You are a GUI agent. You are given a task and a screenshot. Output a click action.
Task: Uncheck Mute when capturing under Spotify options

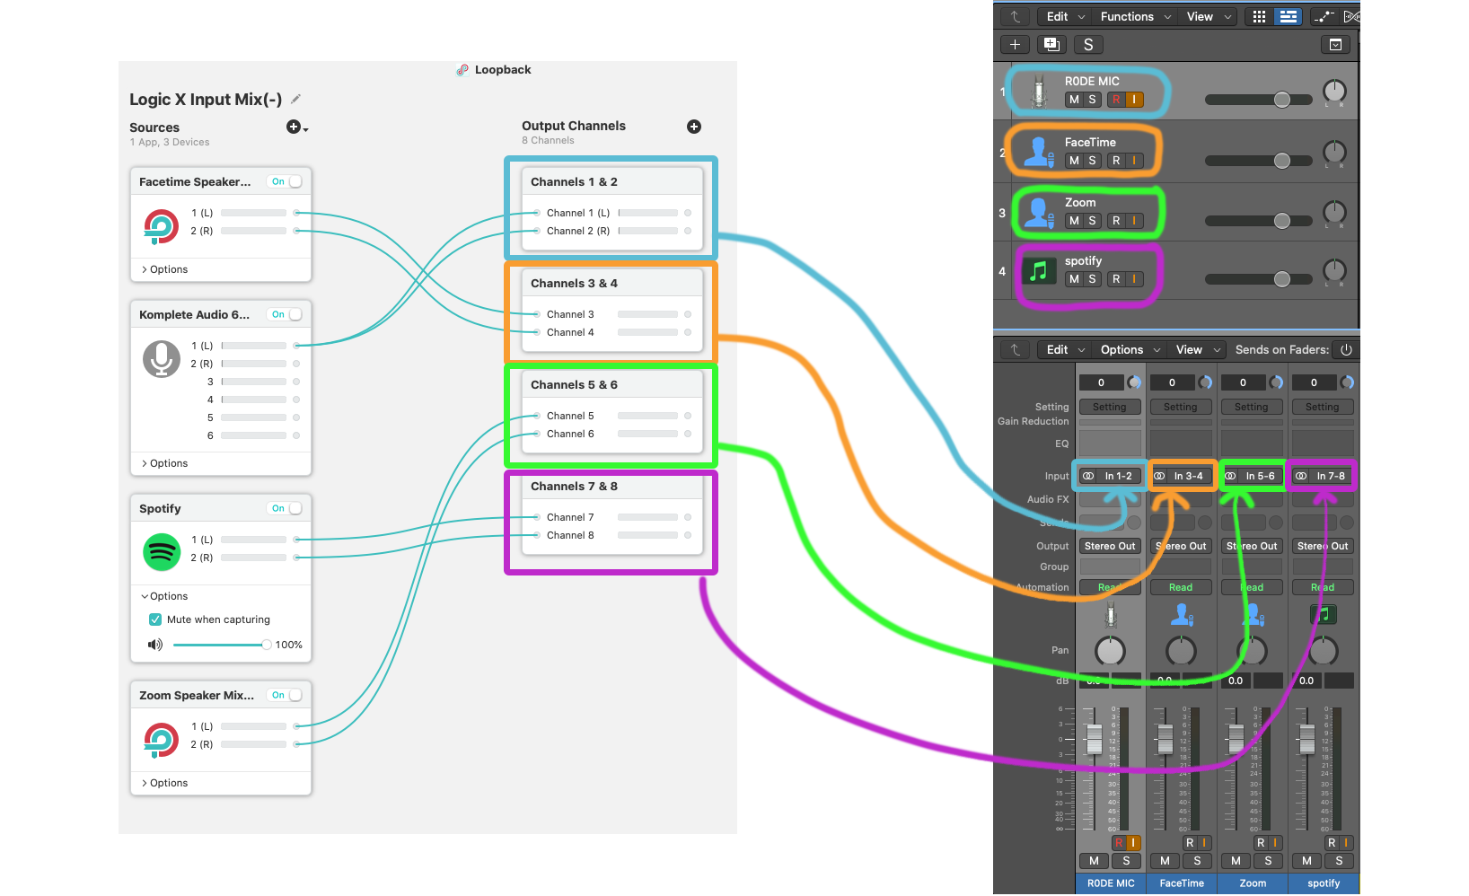pyautogui.click(x=155, y=619)
